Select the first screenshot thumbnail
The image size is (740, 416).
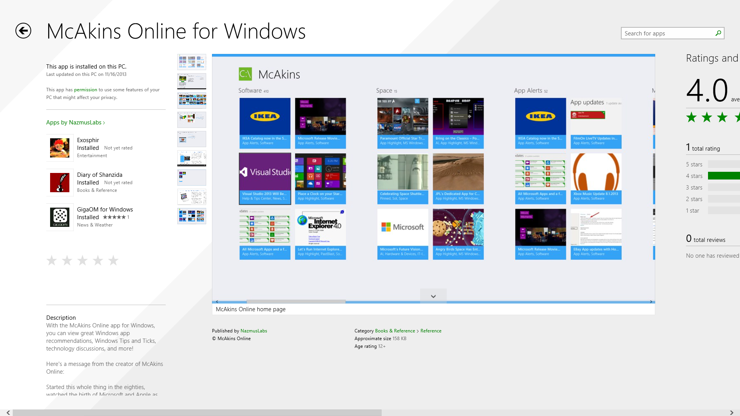pyautogui.click(x=192, y=62)
